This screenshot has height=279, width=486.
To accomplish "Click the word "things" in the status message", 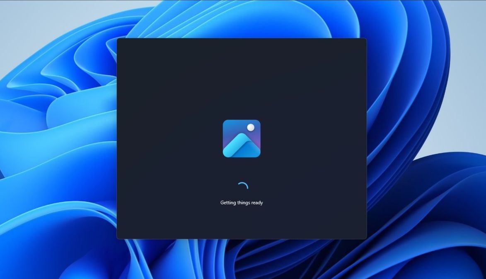I will click(244, 203).
